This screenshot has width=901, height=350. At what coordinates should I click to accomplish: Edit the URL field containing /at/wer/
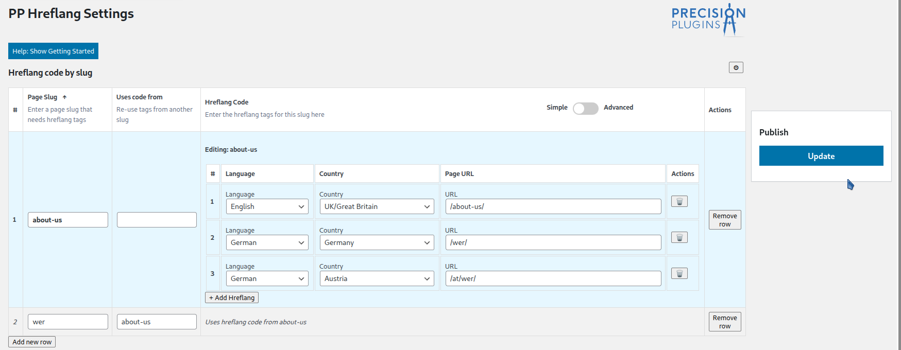[553, 278]
